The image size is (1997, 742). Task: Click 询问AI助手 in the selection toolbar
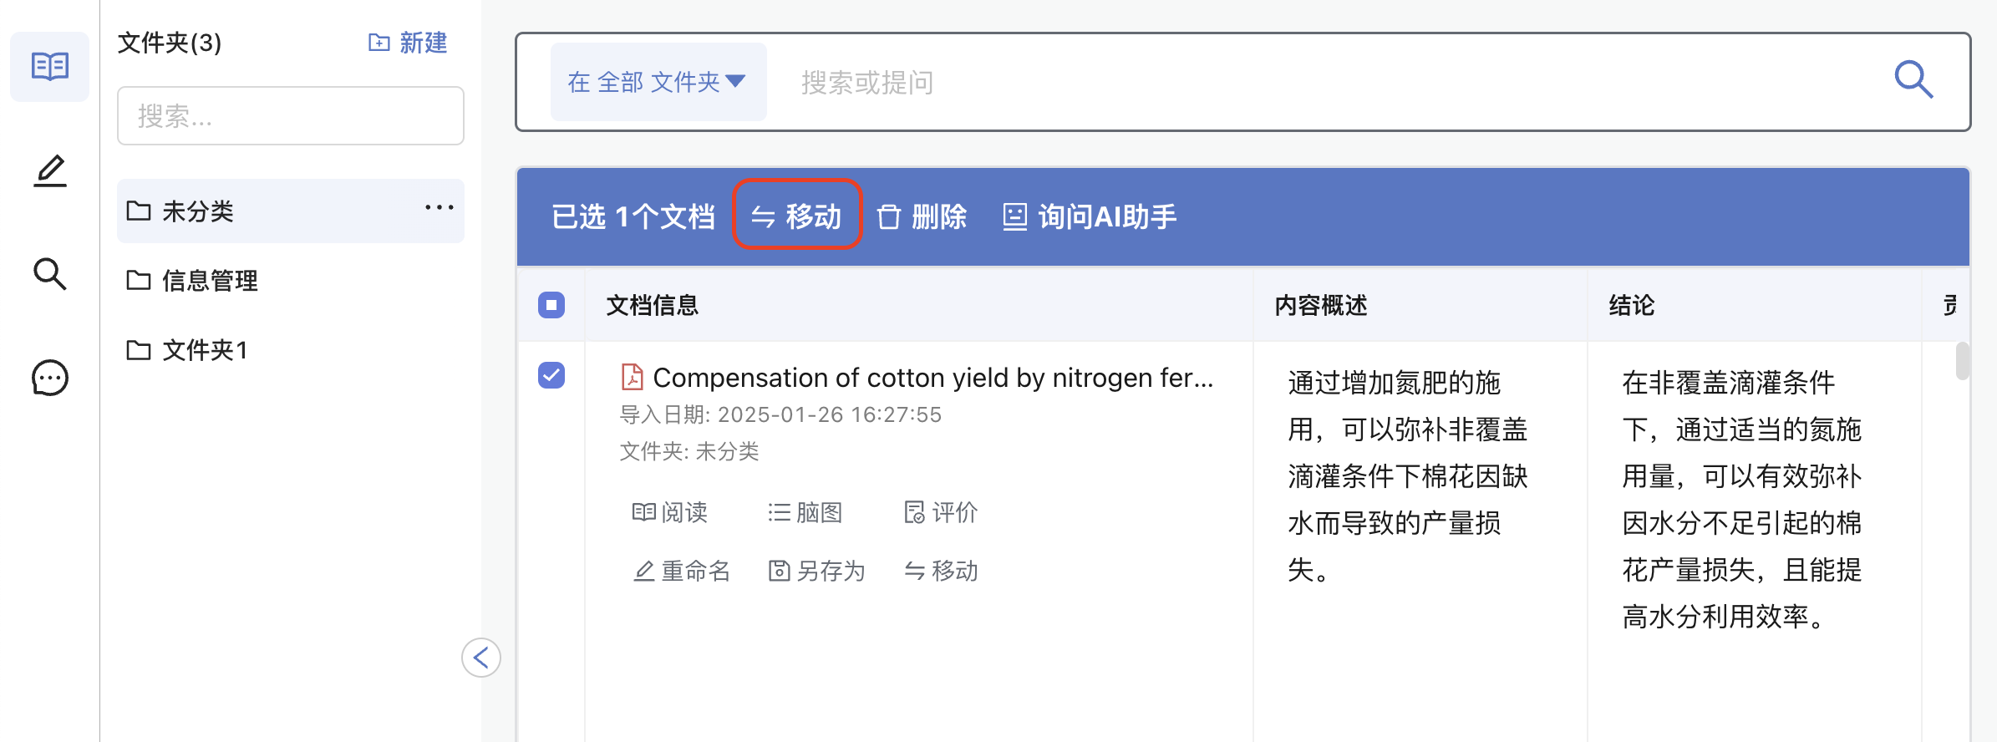point(1090,216)
